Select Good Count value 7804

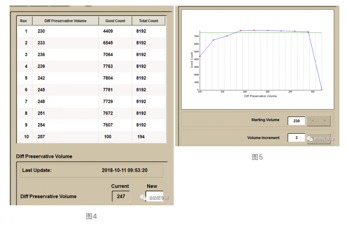(108, 78)
